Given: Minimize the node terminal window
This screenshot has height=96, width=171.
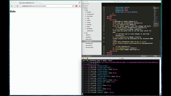Looking at the screenshot, I should click(x=85, y=58).
